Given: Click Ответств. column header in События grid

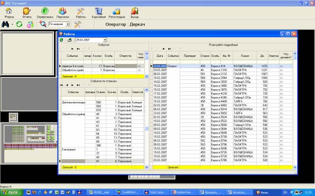Looking at the screenshot, I should tap(126, 56).
